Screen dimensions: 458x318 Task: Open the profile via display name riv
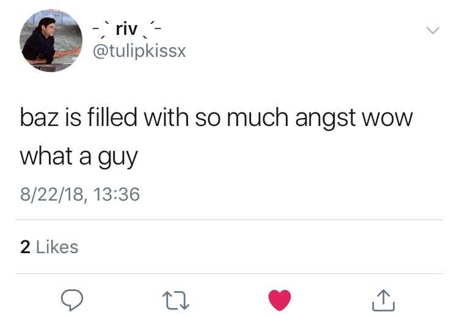[126, 29]
